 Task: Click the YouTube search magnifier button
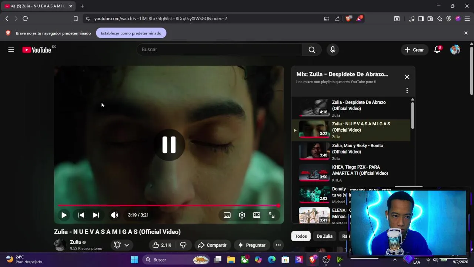pyautogui.click(x=312, y=50)
